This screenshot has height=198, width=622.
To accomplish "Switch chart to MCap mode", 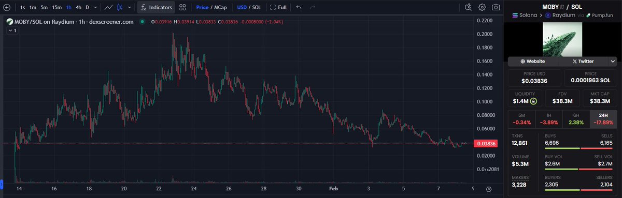I will (221, 7).
